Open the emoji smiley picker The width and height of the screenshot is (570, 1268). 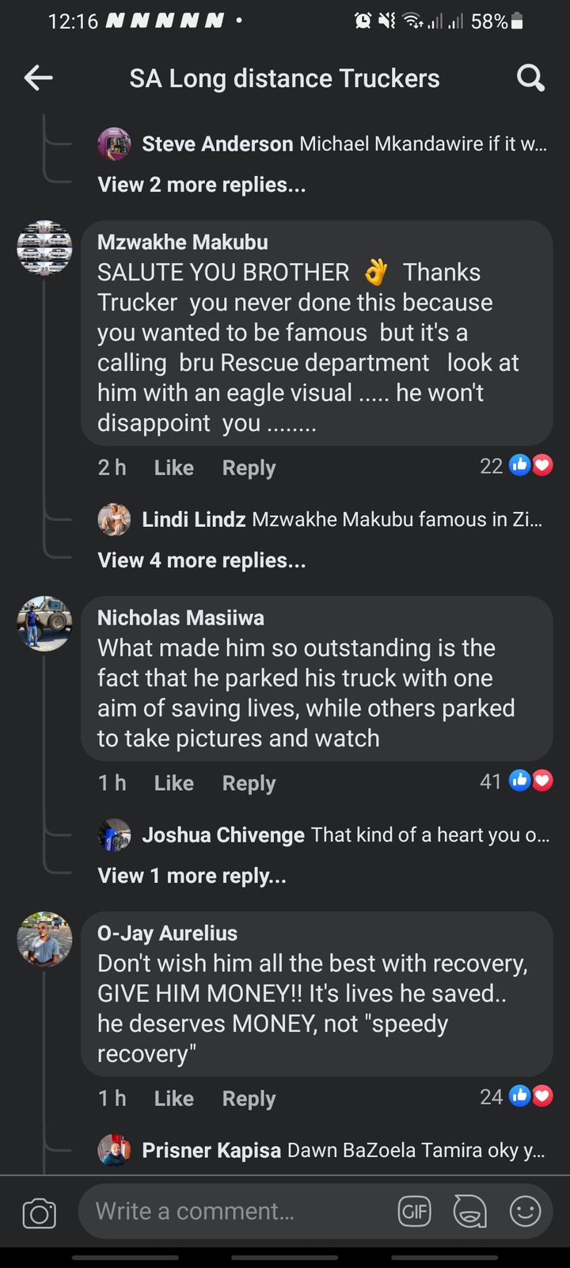(525, 1211)
